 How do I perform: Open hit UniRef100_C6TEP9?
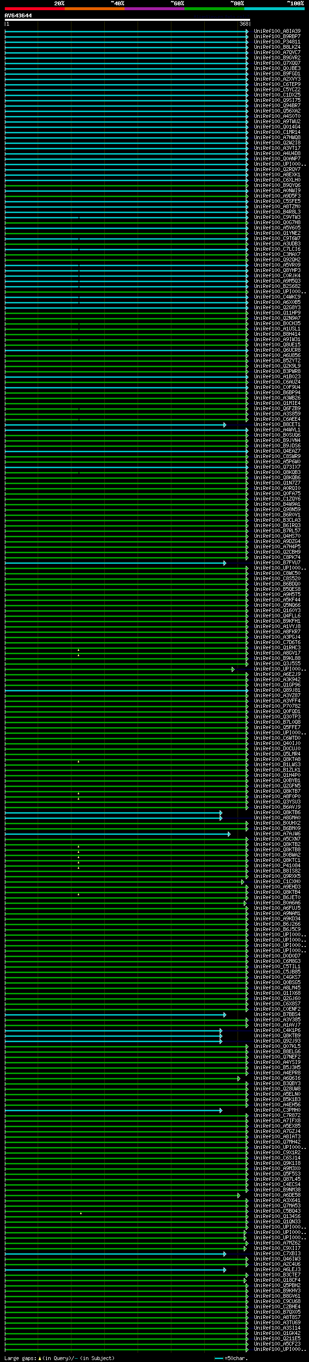click(x=277, y=85)
